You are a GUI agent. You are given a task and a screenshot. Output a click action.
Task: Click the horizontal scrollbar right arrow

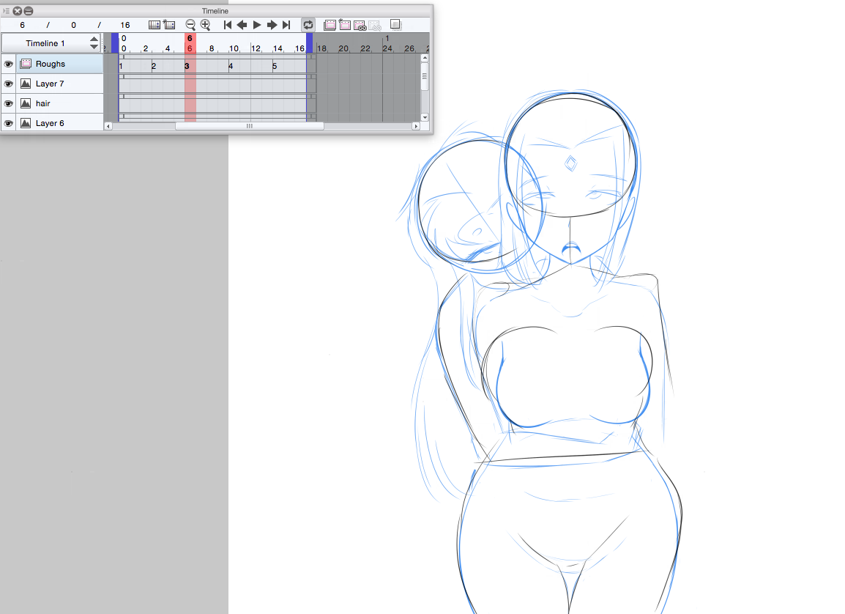pyautogui.click(x=415, y=126)
